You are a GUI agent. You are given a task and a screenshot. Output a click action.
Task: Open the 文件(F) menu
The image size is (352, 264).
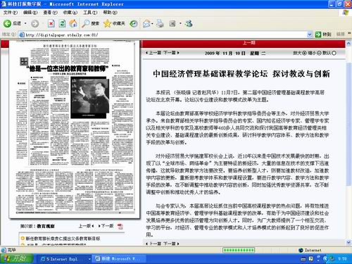pos(11,13)
